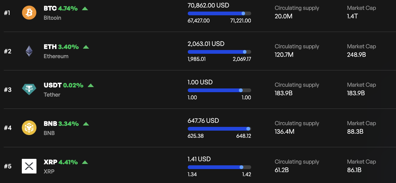396x183 pixels.
Task: Click the green up arrow beside USDT
Action: [x=91, y=85]
